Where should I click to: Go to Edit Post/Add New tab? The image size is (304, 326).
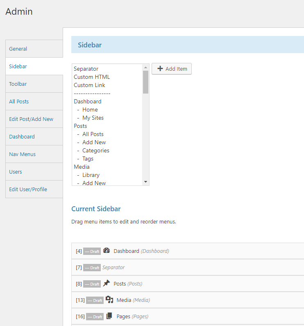pos(34,119)
